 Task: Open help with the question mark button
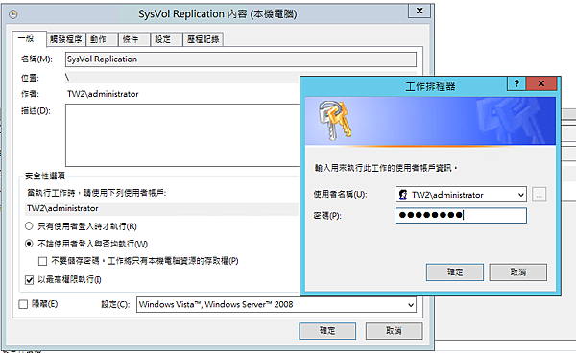pos(516,83)
